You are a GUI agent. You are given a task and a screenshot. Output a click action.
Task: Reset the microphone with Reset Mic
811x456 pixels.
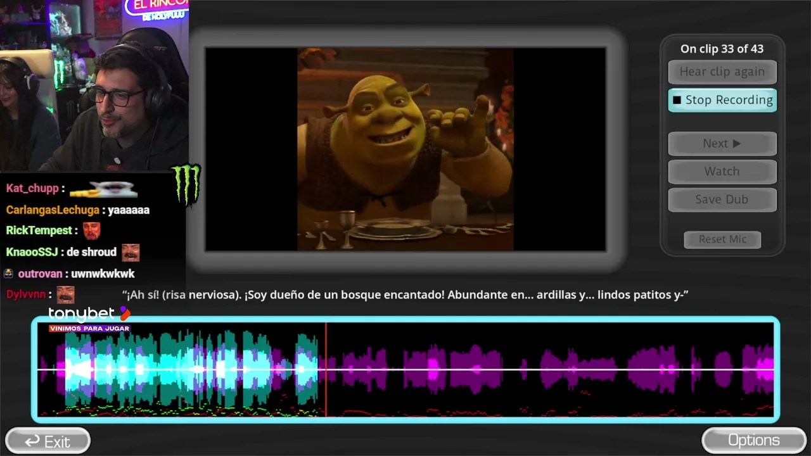[722, 239]
